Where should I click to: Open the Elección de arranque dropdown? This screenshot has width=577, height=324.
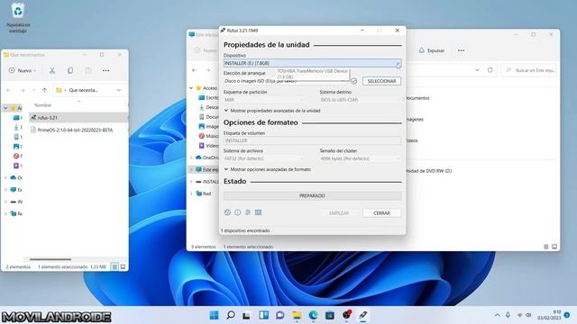(286, 81)
